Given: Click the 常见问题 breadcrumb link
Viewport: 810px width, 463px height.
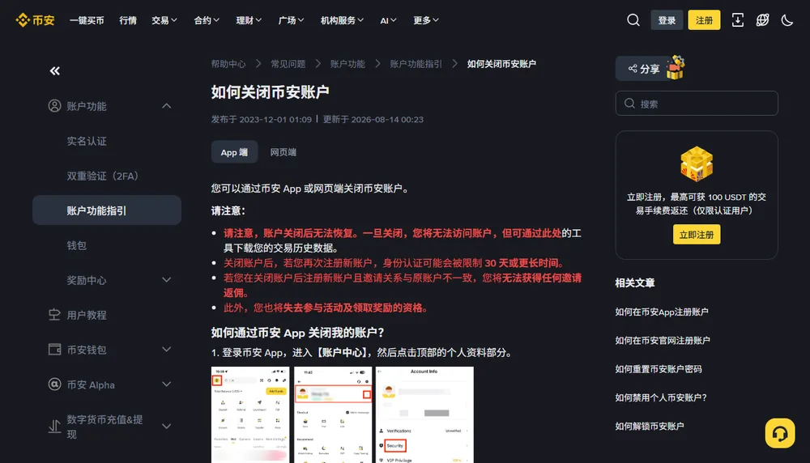Looking at the screenshot, I should coord(288,64).
